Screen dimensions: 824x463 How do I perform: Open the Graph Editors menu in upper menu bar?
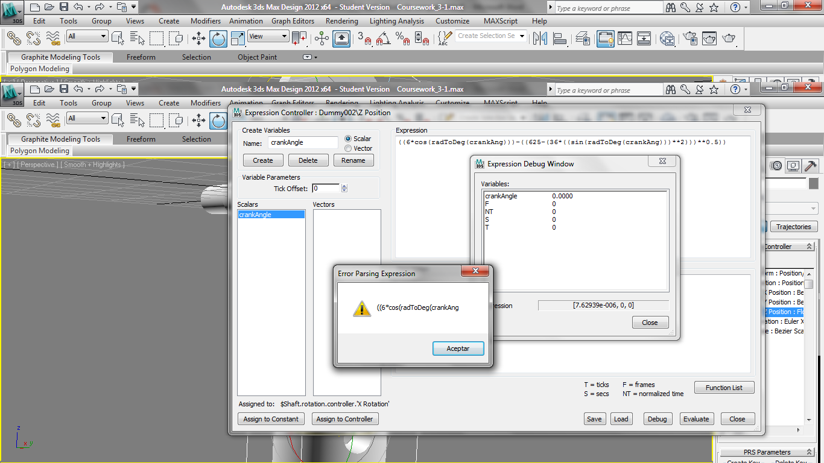[x=293, y=21]
